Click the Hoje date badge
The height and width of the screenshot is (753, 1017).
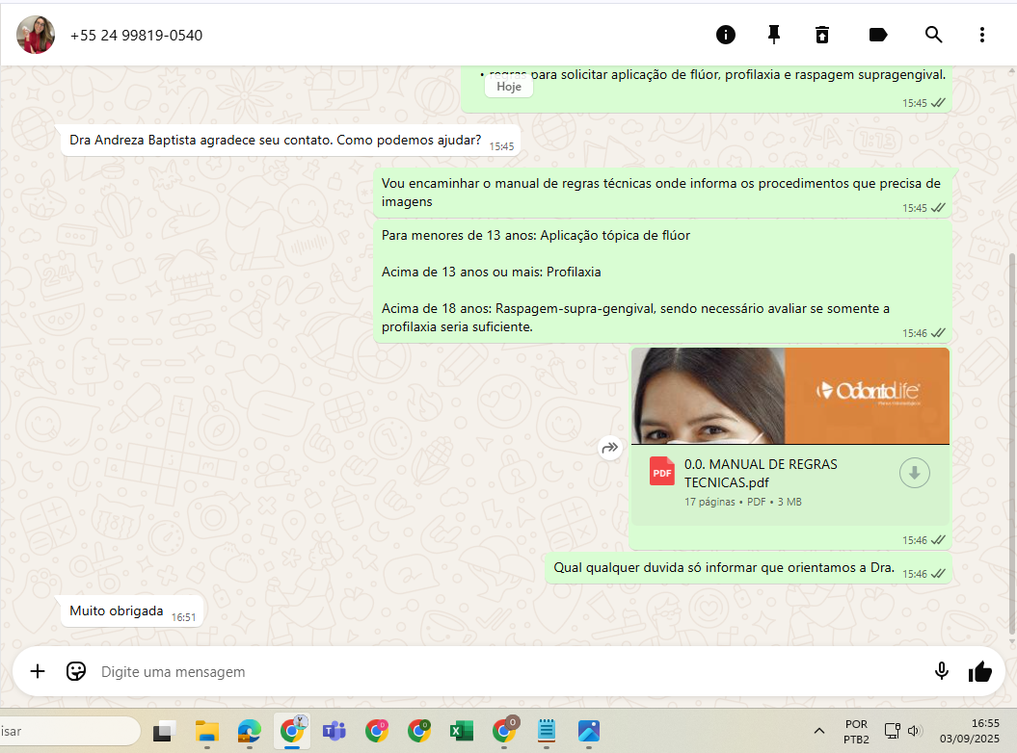point(509,87)
